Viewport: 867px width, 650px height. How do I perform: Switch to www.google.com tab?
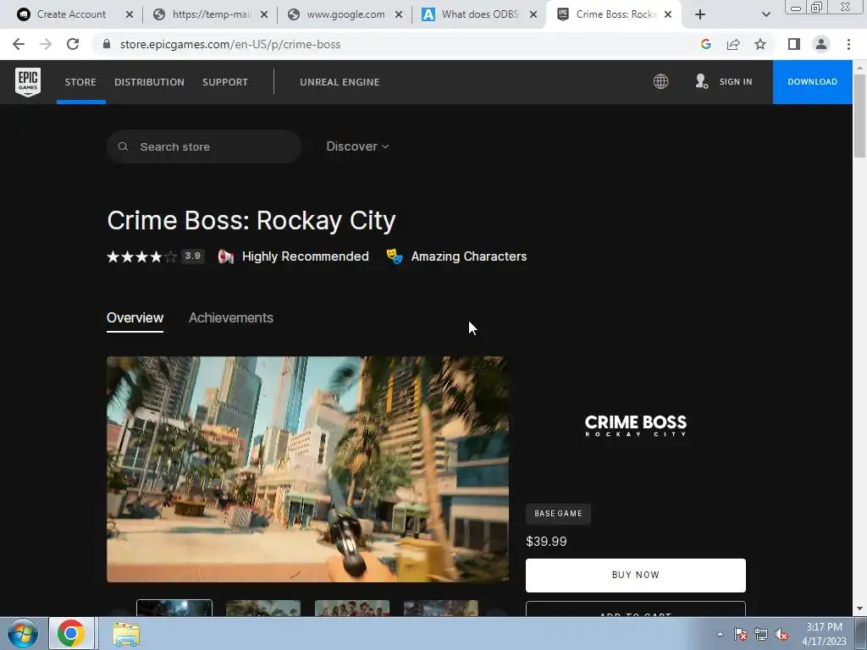click(345, 14)
